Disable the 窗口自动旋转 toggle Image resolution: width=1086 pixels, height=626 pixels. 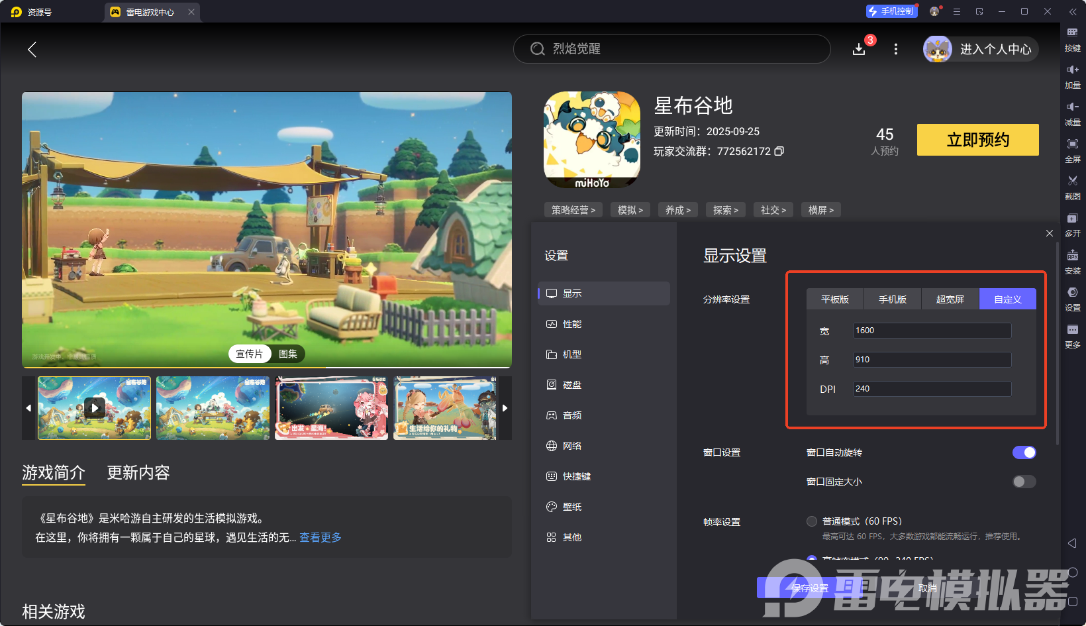[x=1024, y=452]
